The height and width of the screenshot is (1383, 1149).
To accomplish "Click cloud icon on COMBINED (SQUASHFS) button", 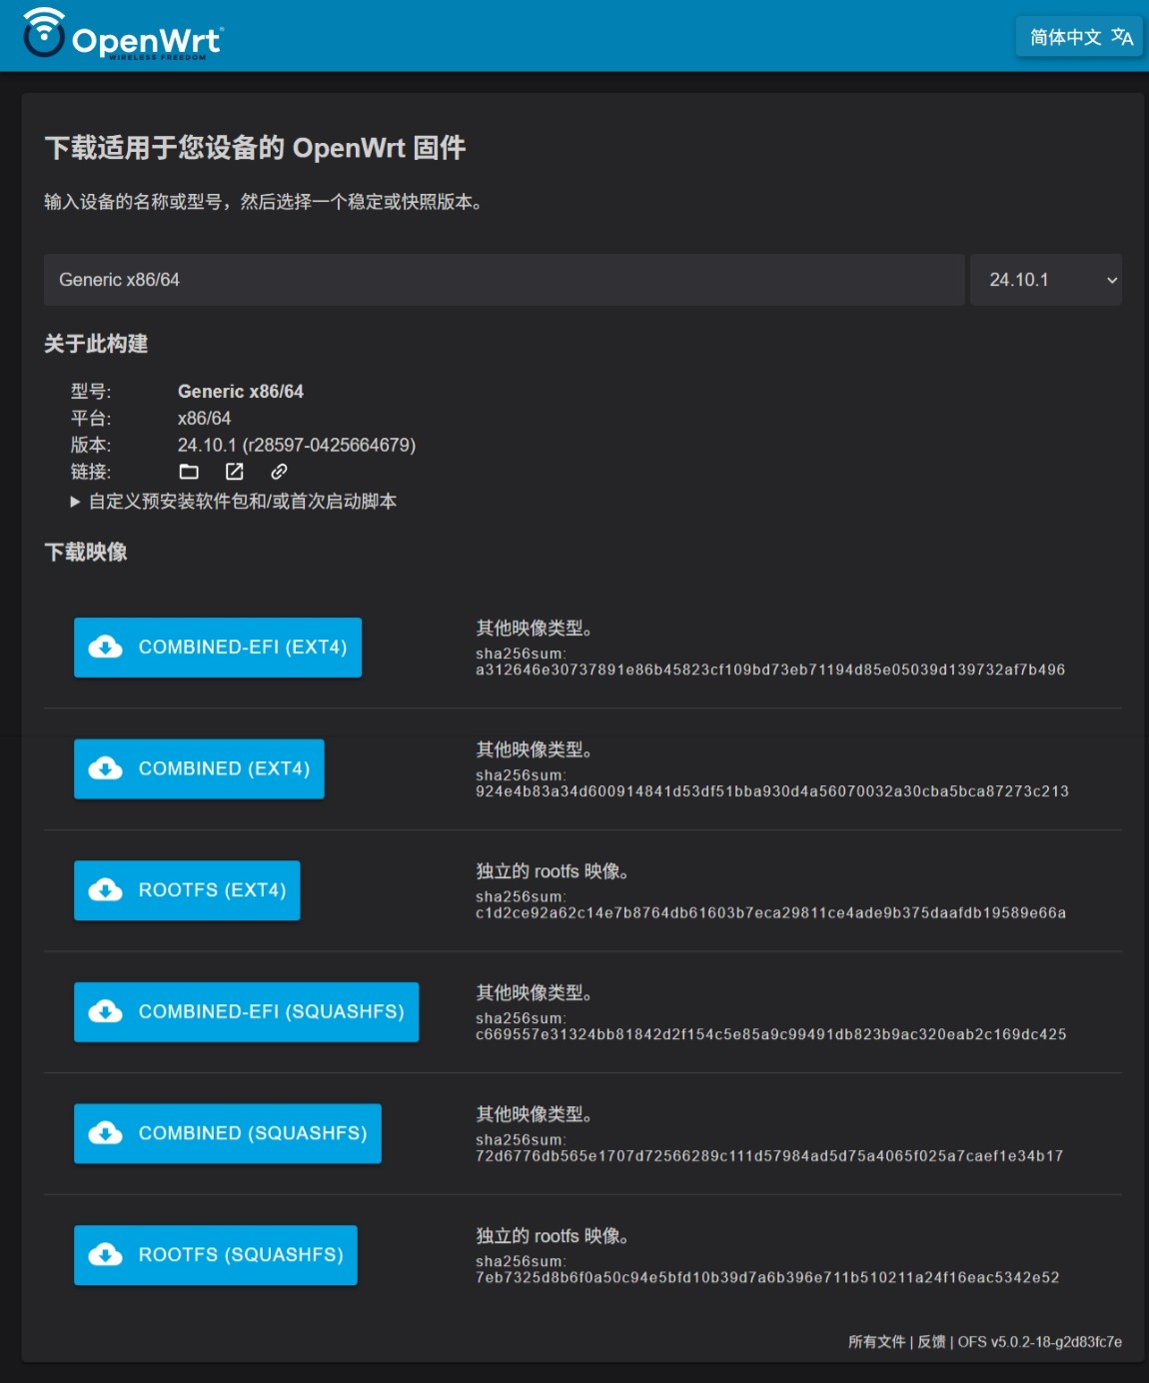I will click(105, 1133).
